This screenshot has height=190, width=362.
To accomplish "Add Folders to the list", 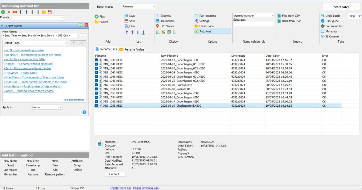I will click(x=101, y=22).
